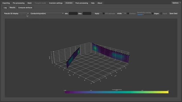Switch to the About tab
The height and width of the screenshot is (102, 182).
click(100, 3)
